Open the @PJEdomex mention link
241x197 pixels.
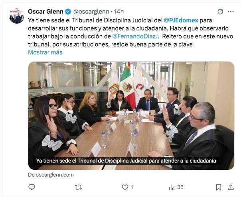[x=181, y=20]
